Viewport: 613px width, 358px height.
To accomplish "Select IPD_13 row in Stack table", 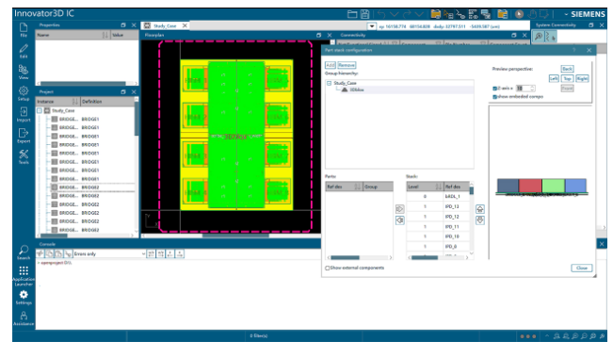I will 438,206.
